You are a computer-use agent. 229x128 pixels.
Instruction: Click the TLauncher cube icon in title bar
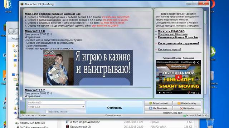pyautogui.click(x=22, y=4)
